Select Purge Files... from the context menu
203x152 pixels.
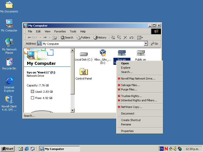140,89
